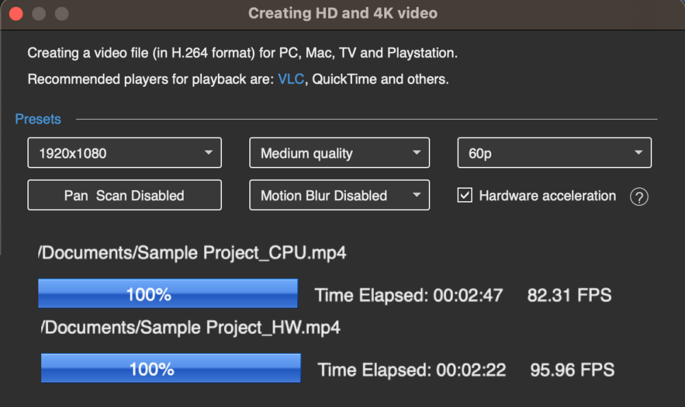This screenshot has width=685, height=407.
Task: Open the 60p frame rate dropdown
Action: click(x=553, y=153)
